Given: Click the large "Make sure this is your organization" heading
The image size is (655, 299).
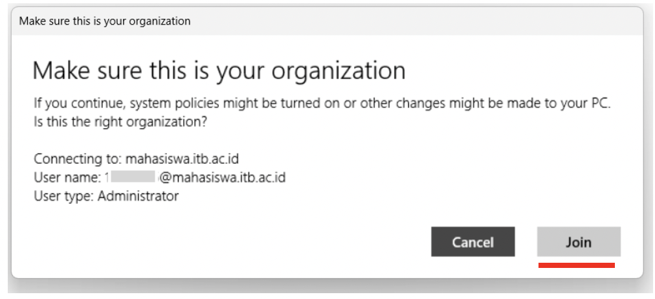Looking at the screenshot, I should (x=219, y=70).
